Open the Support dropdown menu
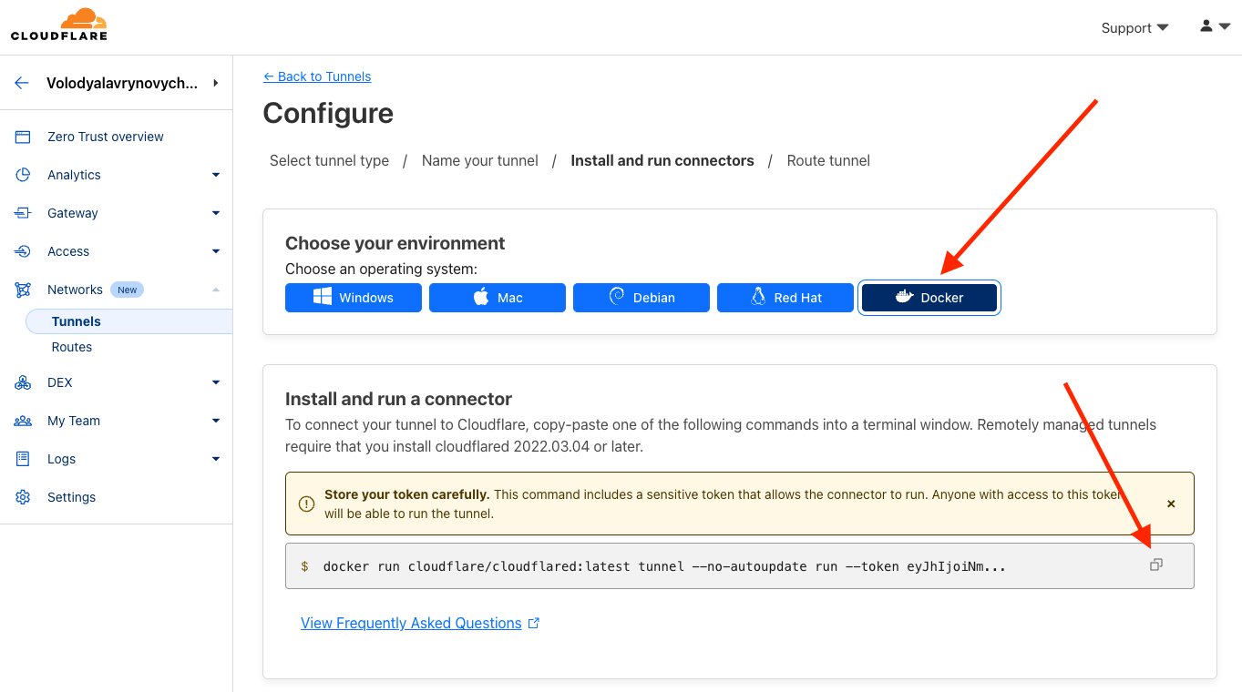 1134,28
